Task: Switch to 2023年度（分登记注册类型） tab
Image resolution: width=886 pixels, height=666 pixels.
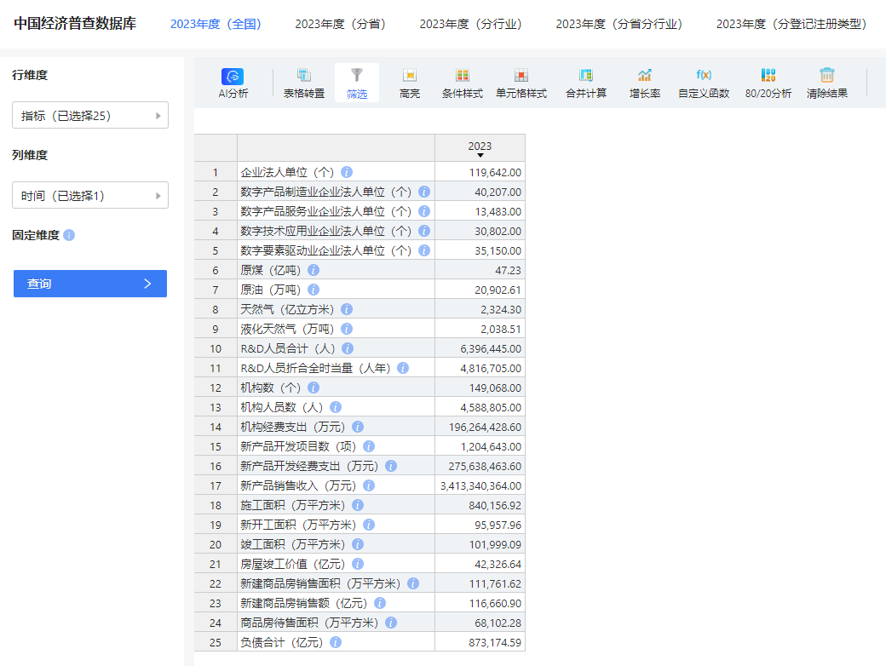Action: pyautogui.click(x=791, y=24)
